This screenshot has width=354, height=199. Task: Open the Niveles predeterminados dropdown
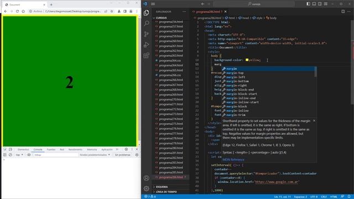click(95, 155)
